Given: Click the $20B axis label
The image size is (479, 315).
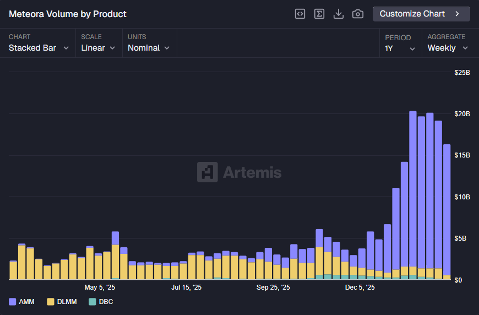Looking at the screenshot, I should [462, 113].
